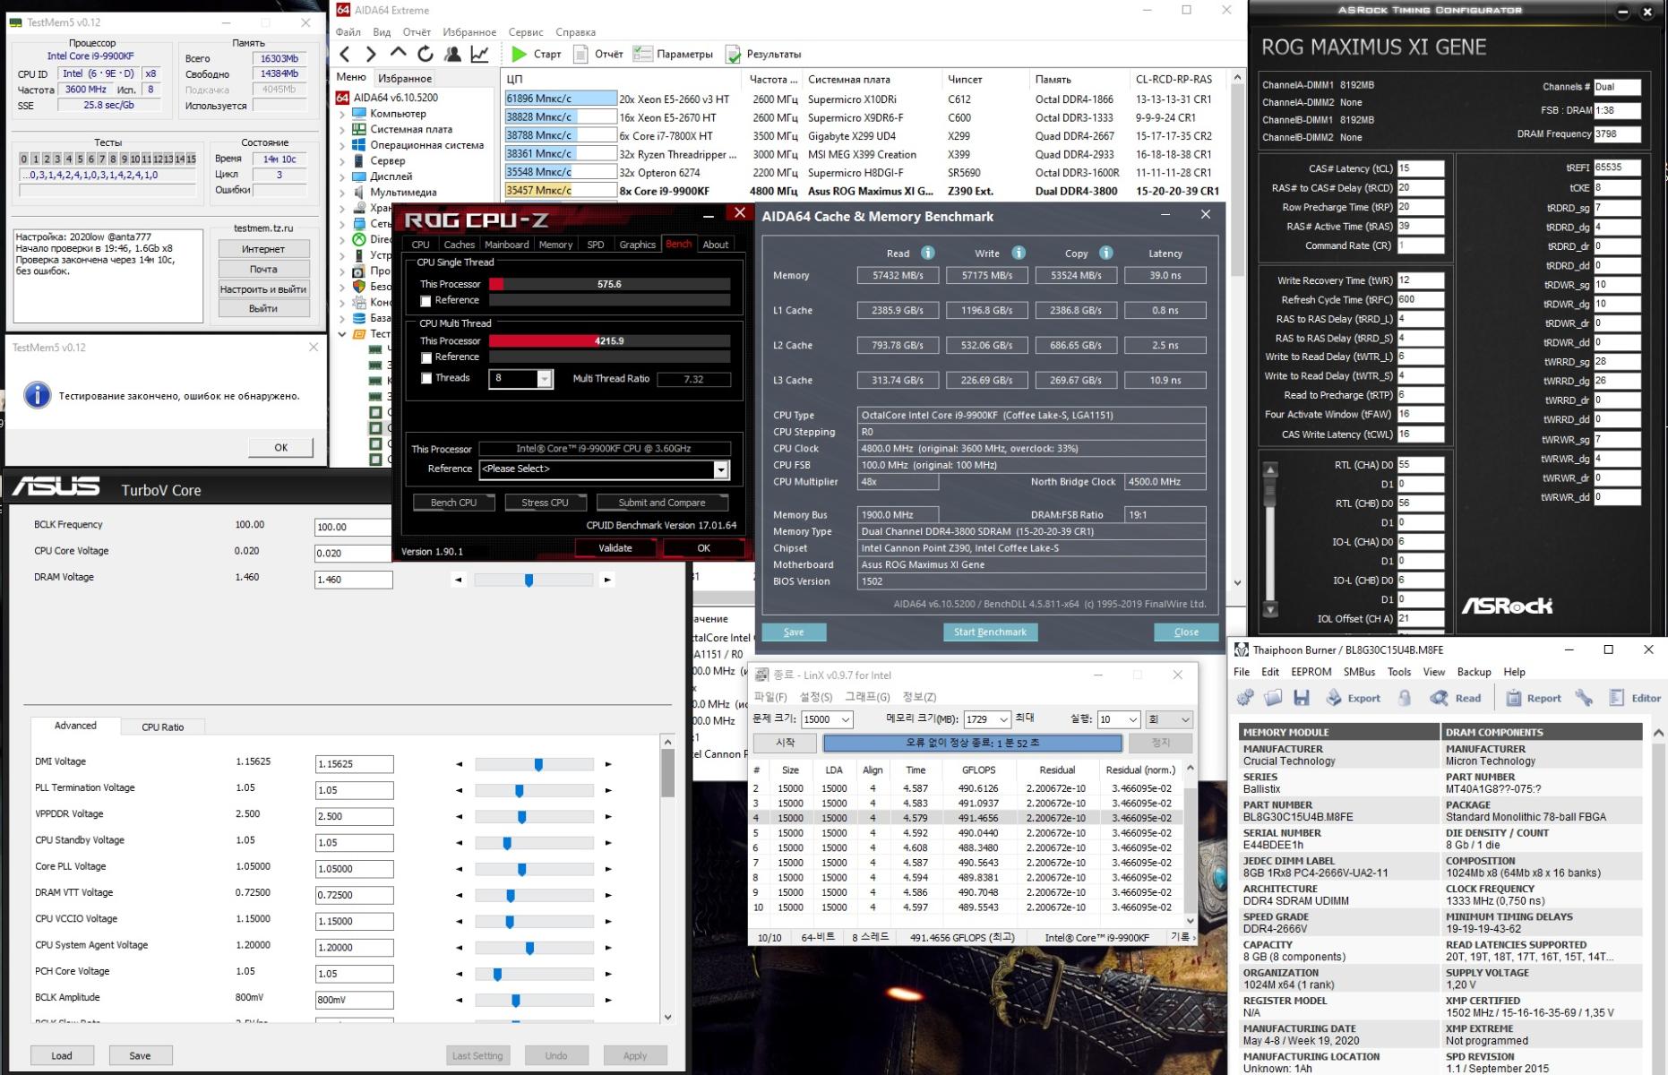Switch to the Memory tab in CPU-Z
This screenshot has width=1668, height=1075.
(555, 245)
